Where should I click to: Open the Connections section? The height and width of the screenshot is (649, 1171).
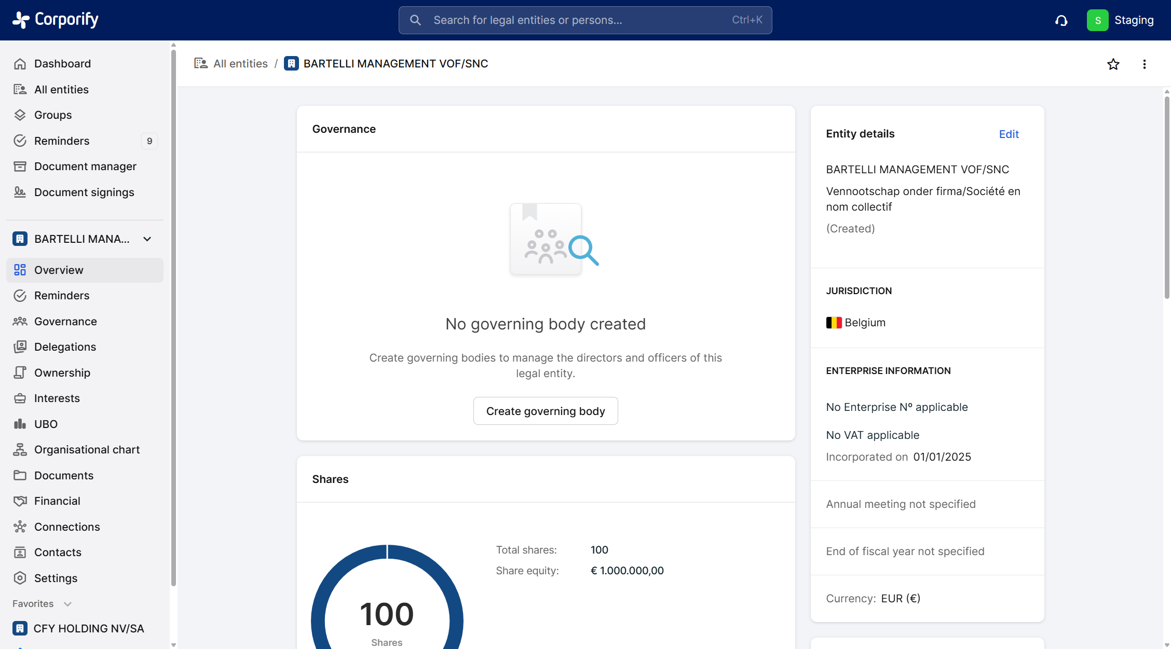[67, 527]
